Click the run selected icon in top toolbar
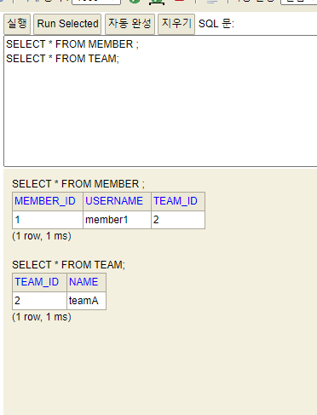Viewport: 317px width, 415px height. 157,2
